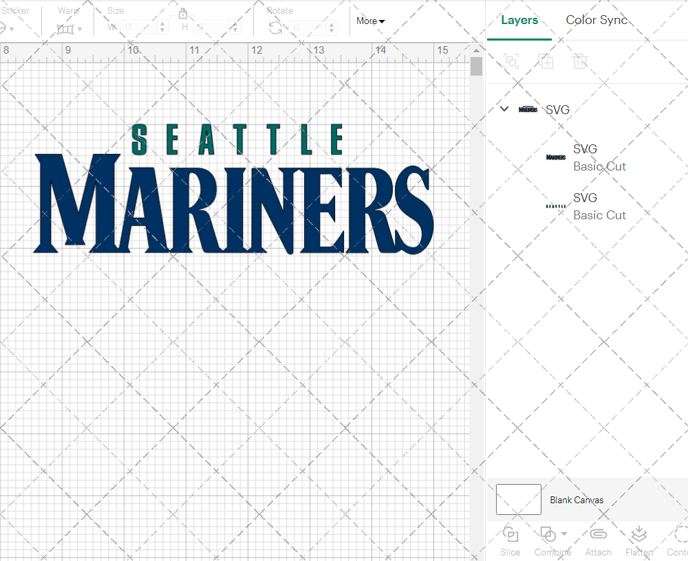Click the Group icon in Layers panel
The height and width of the screenshot is (561, 688).
pyautogui.click(x=511, y=61)
